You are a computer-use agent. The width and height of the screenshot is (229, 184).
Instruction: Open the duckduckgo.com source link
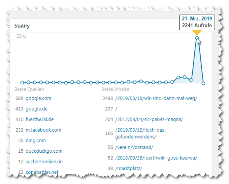(44, 151)
